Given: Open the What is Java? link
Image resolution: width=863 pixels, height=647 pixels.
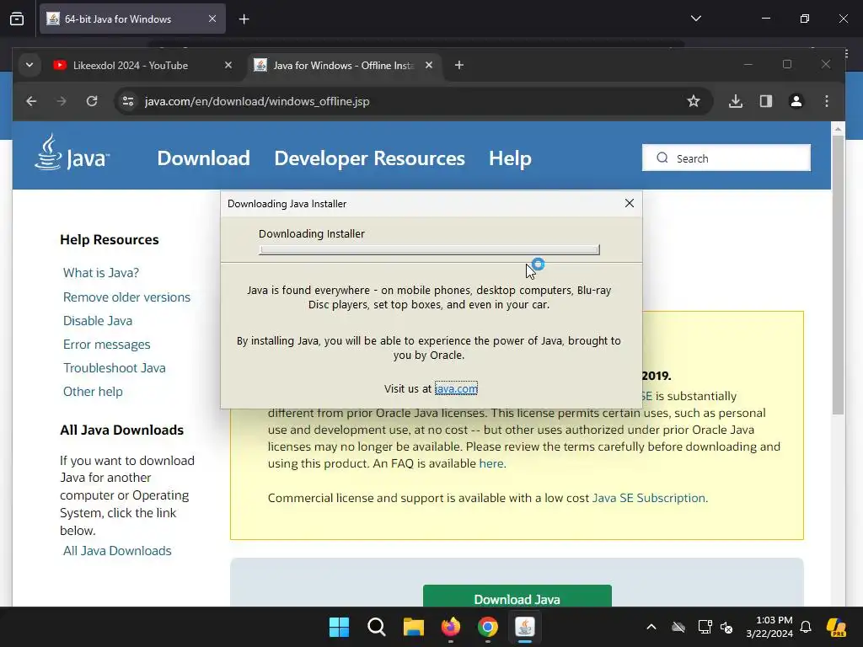Looking at the screenshot, I should (x=101, y=273).
